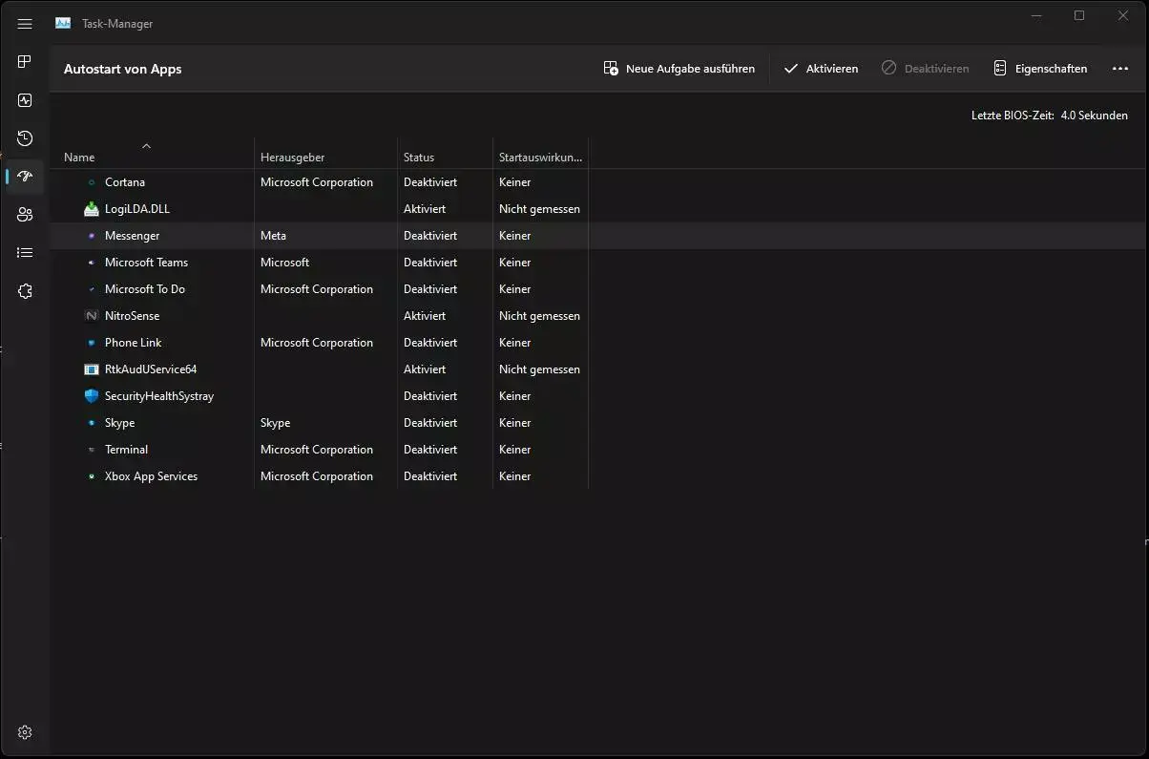The height and width of the screenshot is (759, 1149).
Task: Click the Task-Manager app icon in title bar
Action: point(63,24)
